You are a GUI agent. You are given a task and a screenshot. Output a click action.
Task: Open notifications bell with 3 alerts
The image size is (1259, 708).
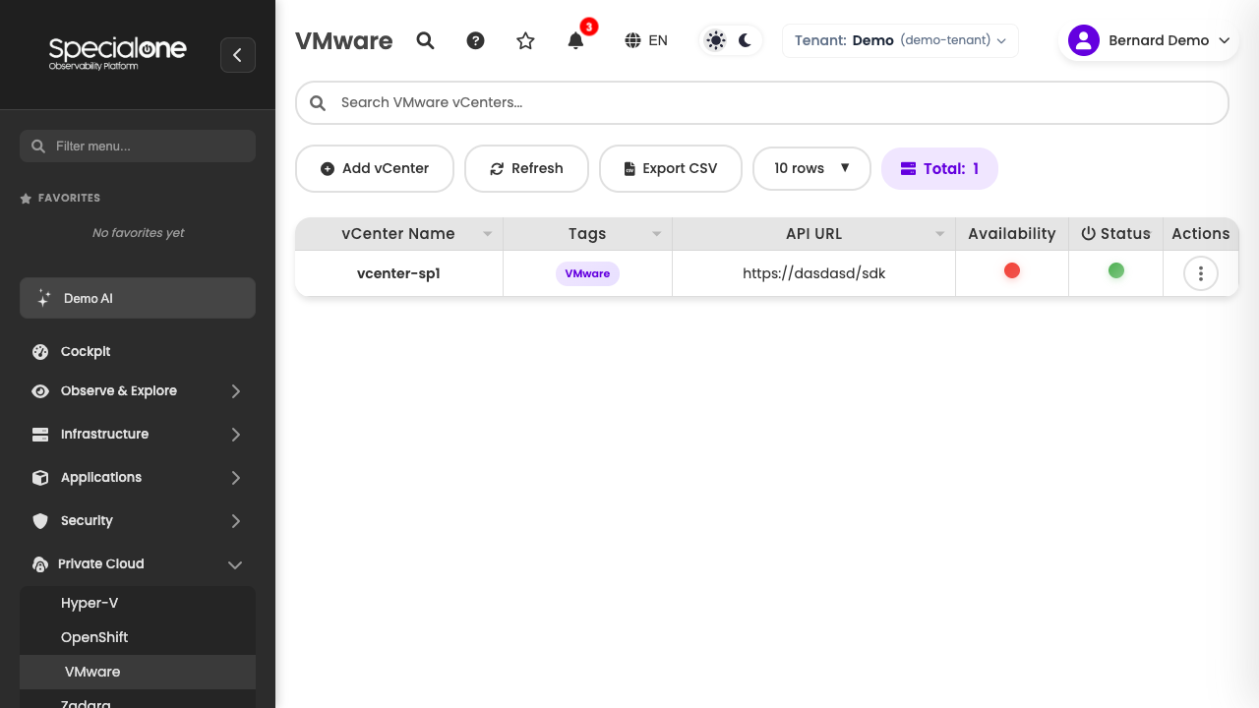tap(576, 40)
